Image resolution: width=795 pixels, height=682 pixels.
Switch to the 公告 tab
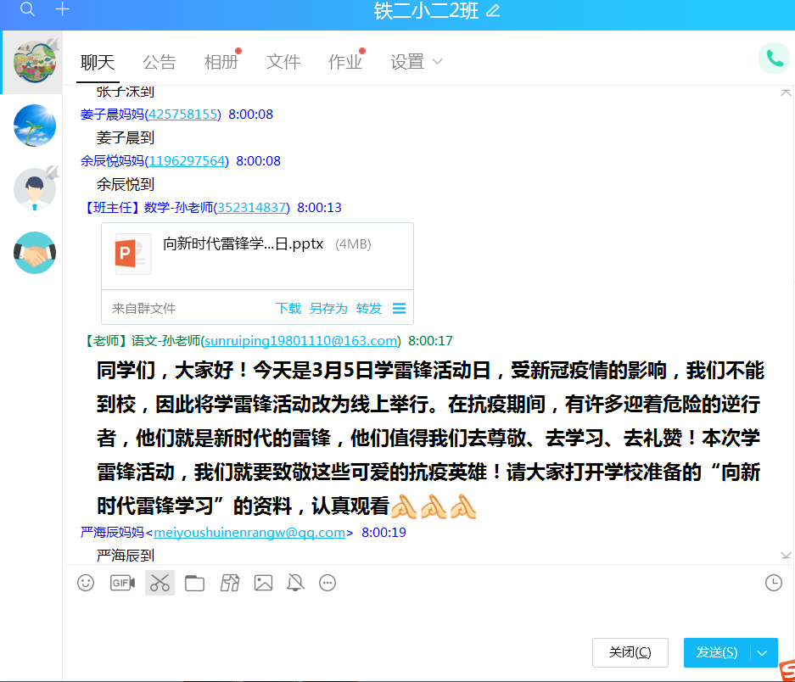159,62
